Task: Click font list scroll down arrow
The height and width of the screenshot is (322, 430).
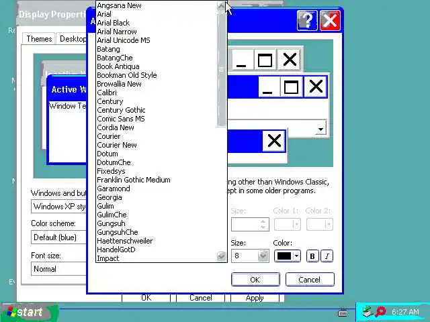Action: (x=221, y=256)
